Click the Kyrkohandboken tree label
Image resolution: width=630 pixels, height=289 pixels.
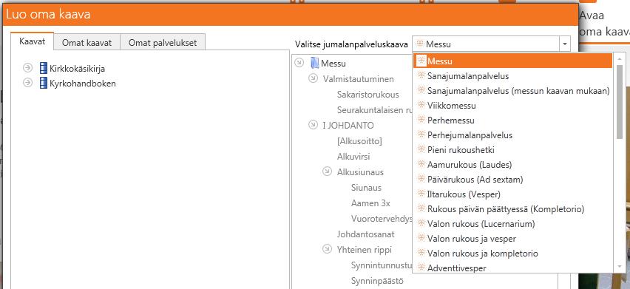[x=83, y=84]
